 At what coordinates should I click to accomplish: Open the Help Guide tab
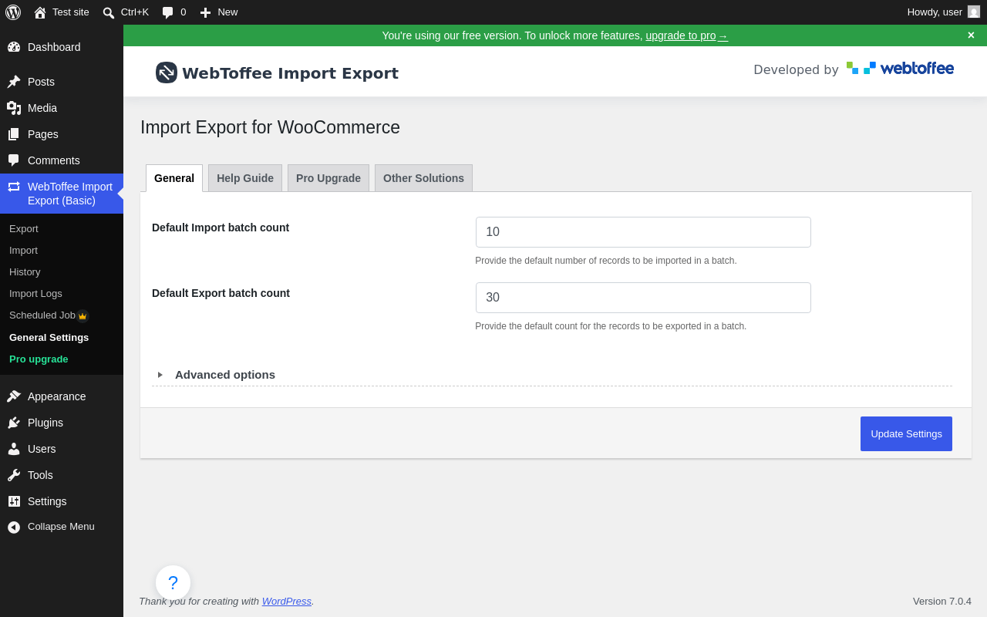tap(245, 178)
